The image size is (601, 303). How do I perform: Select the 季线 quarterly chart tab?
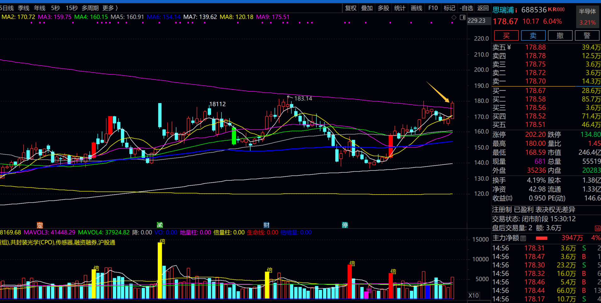[x=23, y=8]
